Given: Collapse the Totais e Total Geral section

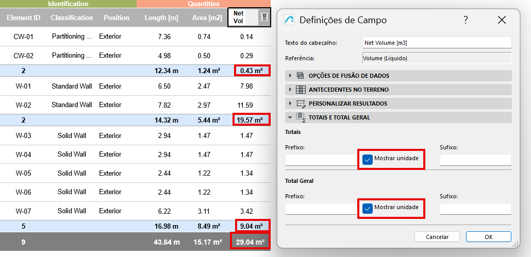Looking at the screenshot, I should [x=290, y=117].
